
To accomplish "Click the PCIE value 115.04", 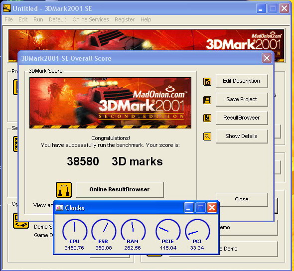I will coord(168,248).
